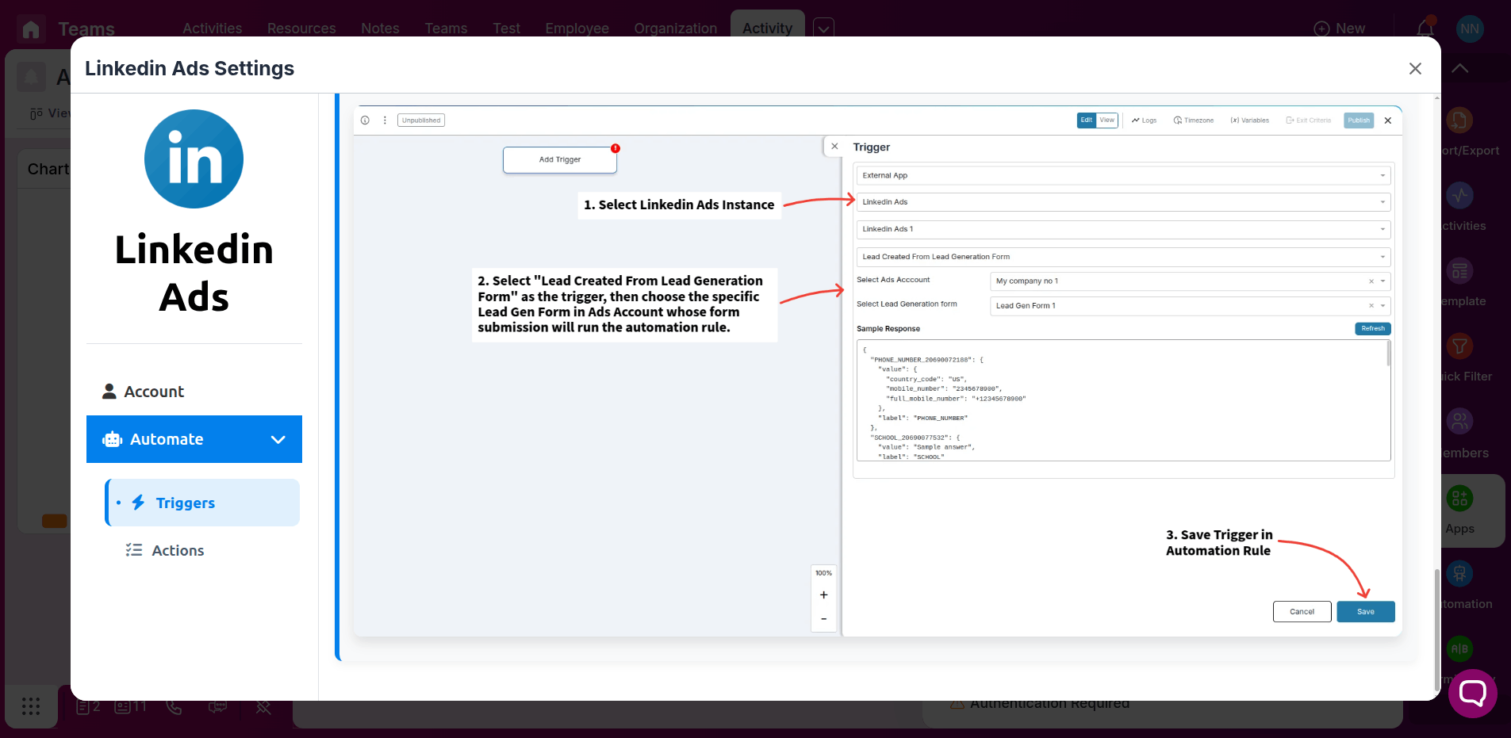Collapse the right panel with up chevron
Image resolution: width=1511 pixels, height=738 pixels.
pos(1459,69)
